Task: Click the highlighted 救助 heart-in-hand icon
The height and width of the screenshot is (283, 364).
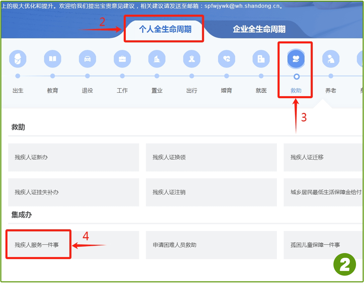Action: tap(296, 59)
